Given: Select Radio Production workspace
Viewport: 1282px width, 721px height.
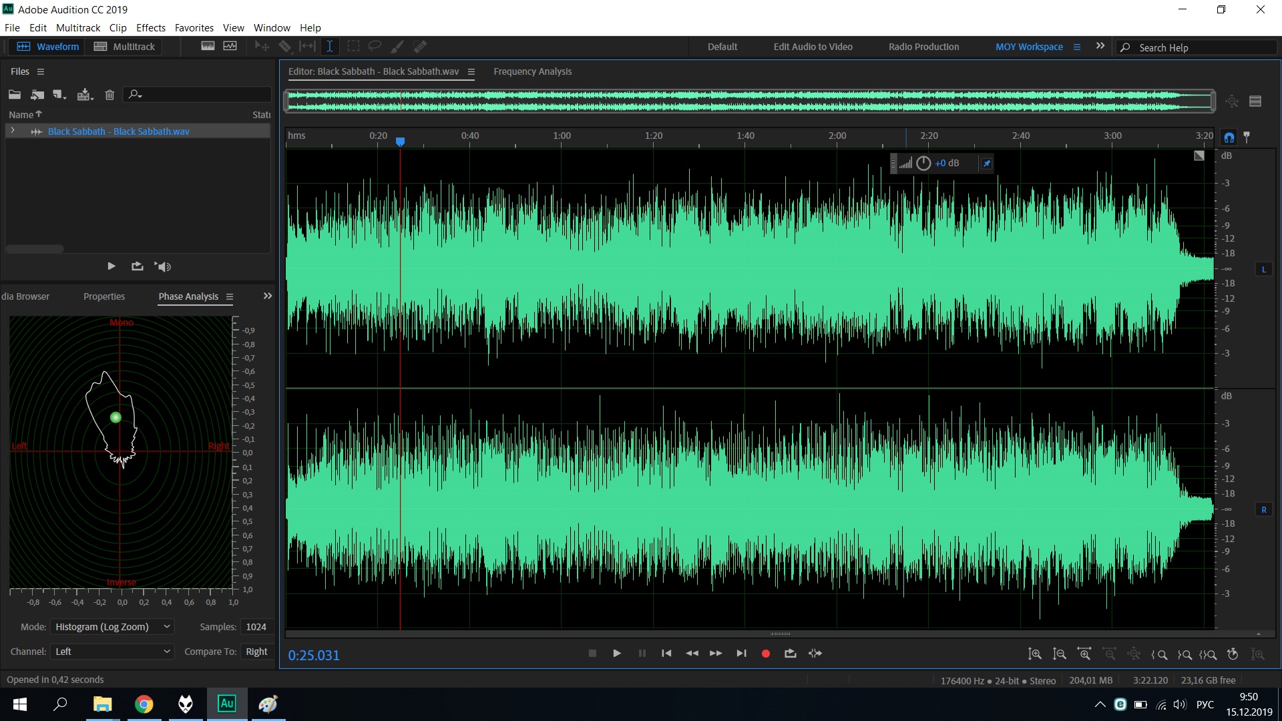Looking at the screenshot, I should click(923, 47).
